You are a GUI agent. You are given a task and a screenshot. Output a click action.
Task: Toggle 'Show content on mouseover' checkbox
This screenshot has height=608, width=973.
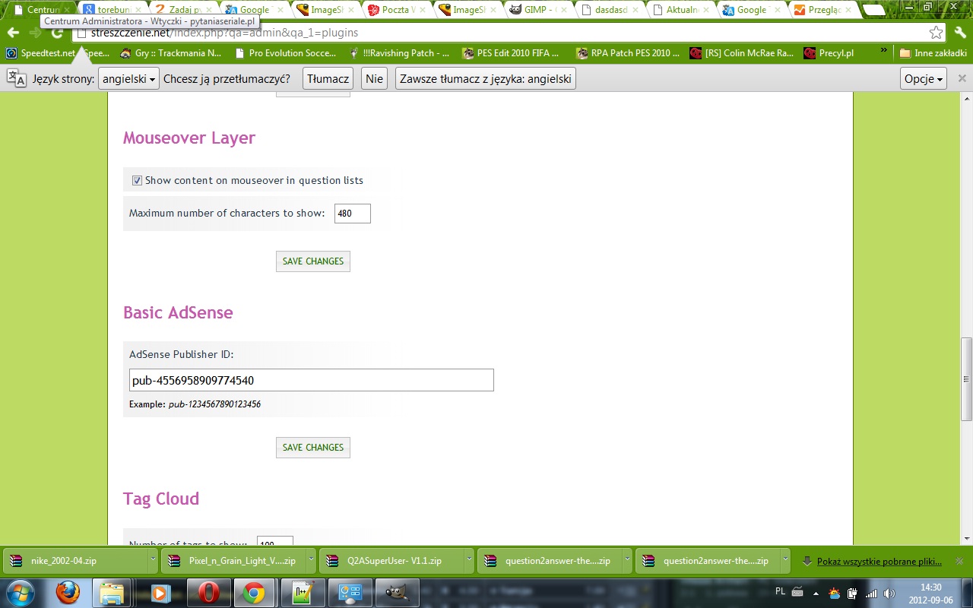click(138, 181)
